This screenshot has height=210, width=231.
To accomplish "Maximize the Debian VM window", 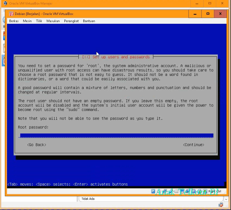I will (208, 14).
